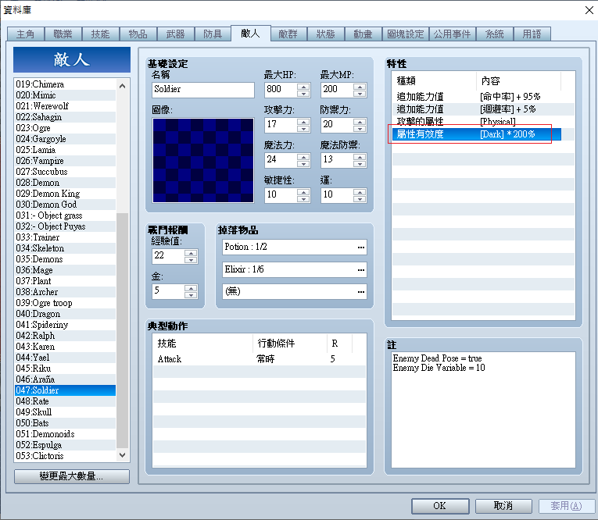Open the 圖塊設定 tab
Viewport: 598px width, 520px height.
tap(406, 34)
